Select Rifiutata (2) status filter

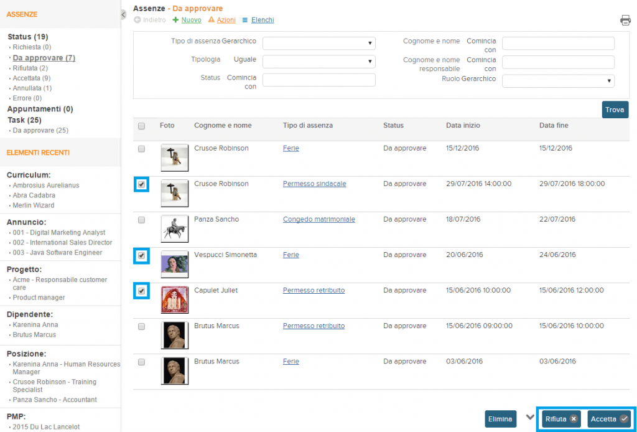(30, 68)
